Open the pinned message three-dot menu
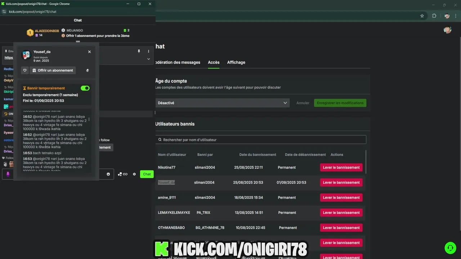 point(148,51)
